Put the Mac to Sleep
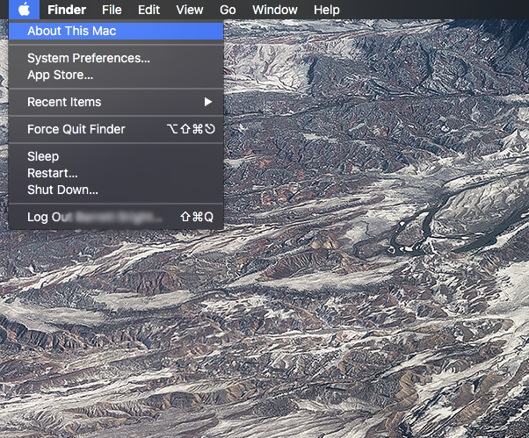This screenshot has height=438, width=529. coord(43,156)
